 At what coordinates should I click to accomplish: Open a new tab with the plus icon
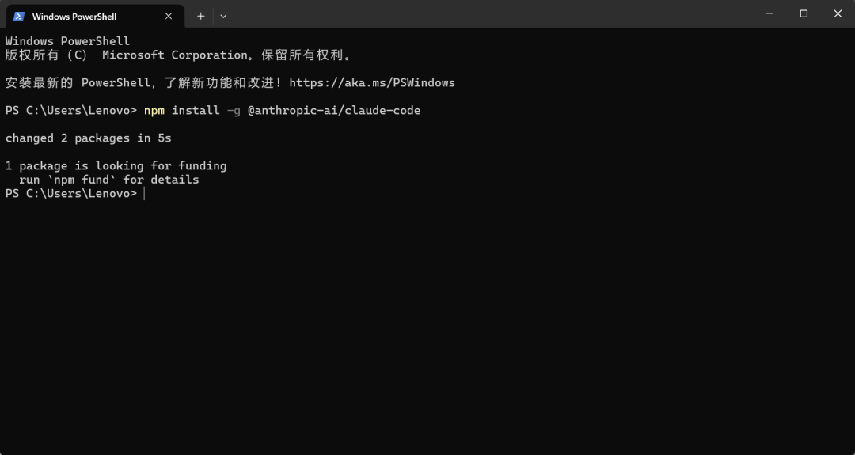pyautogui.click(x=200, y=17)
